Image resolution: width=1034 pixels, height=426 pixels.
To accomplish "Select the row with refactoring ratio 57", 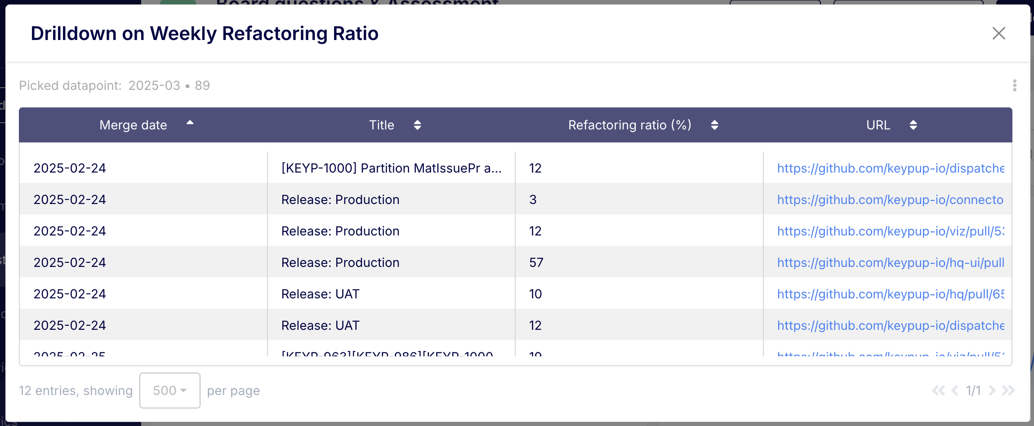I will [536, 262].
